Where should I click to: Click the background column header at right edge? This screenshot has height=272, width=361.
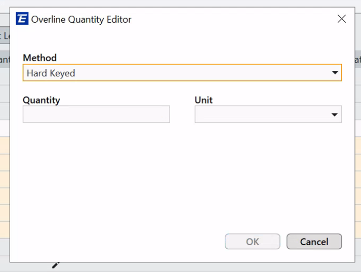[x=356, y=60]
